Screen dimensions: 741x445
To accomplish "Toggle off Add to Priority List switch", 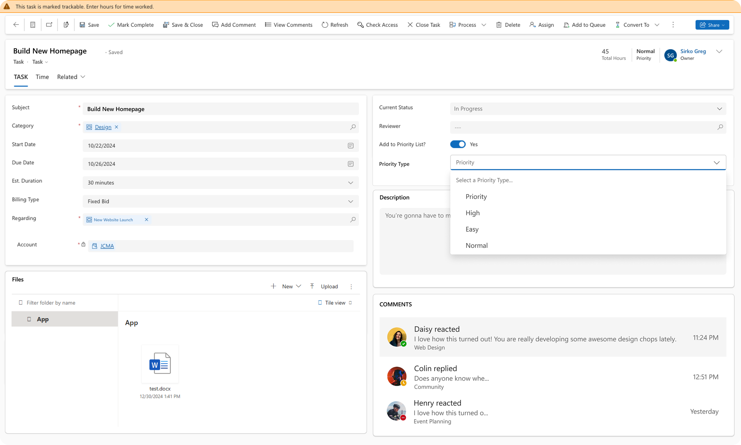I will click(458, 144).
